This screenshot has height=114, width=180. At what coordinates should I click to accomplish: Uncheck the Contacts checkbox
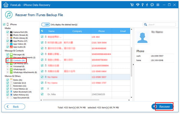click(x=7, y=60)
